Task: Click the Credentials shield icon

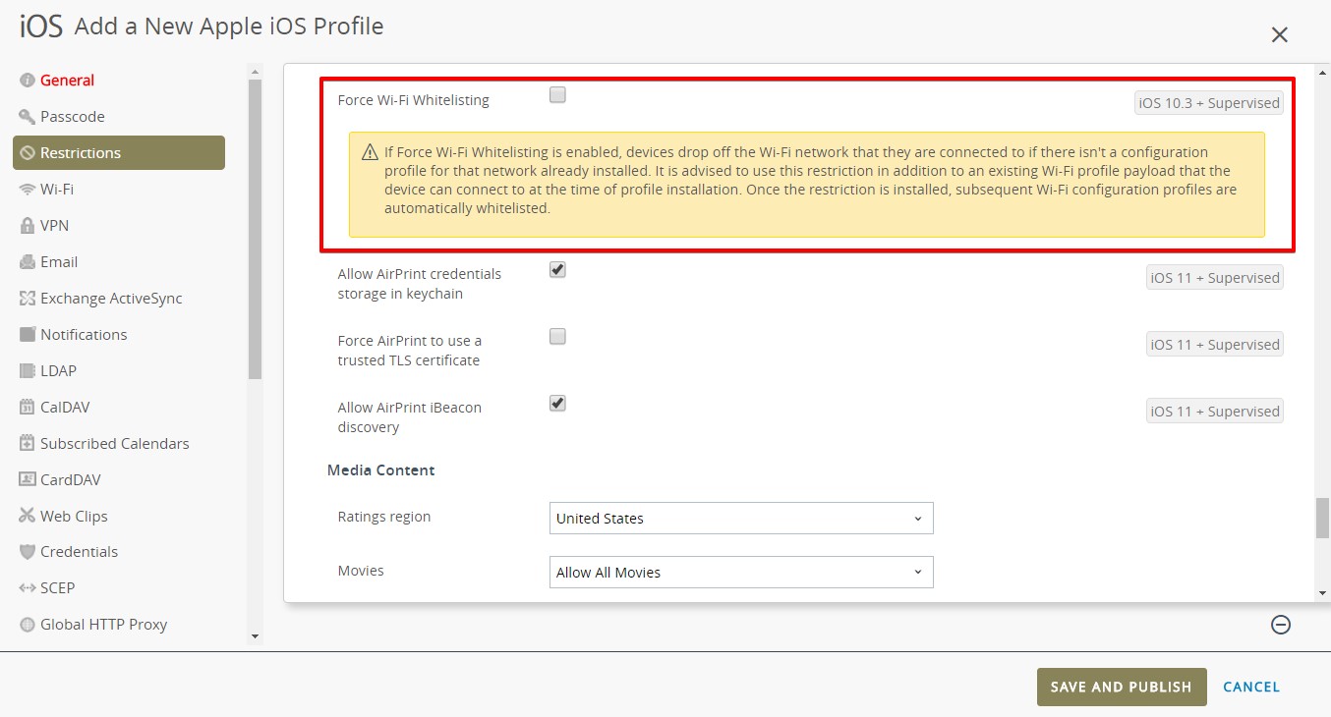Action: tap(28, 552)
